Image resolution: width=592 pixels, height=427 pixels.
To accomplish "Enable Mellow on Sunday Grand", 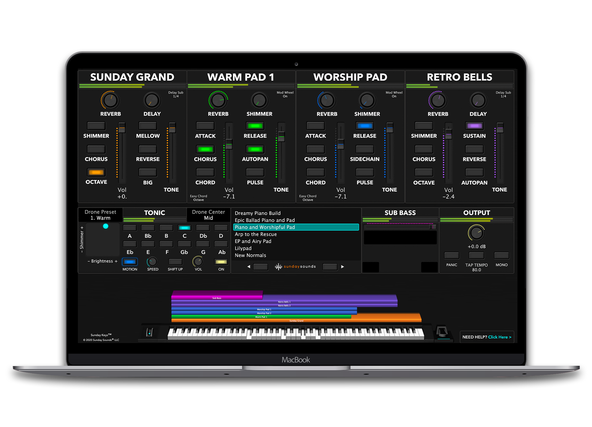I will pos(148,126).
